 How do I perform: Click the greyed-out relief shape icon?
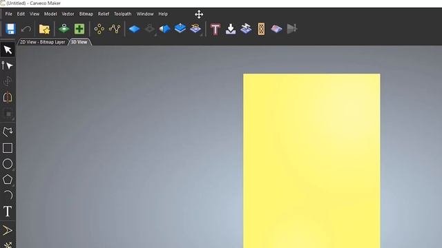pos(150,29)
